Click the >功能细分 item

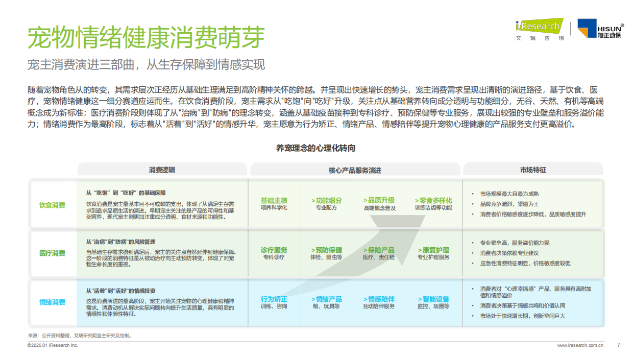pyautogui.click(x=327, y=200)
